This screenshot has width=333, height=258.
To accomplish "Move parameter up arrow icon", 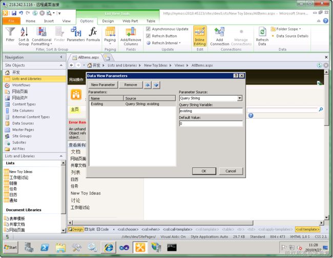I will [x=148, y=85].
